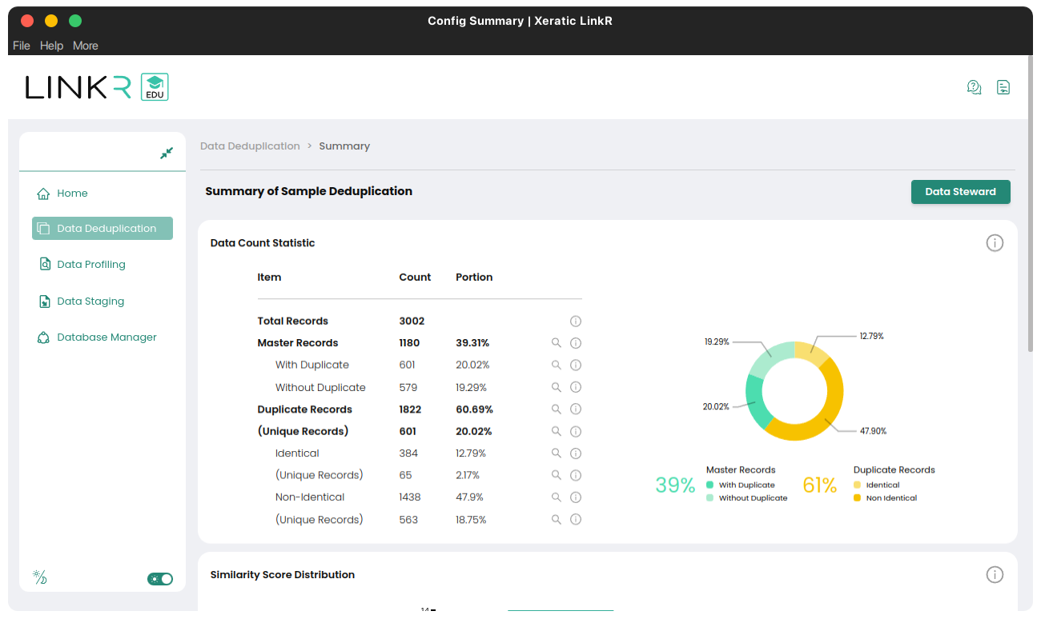Go to Data Deduplication breadcrumb link
The height and width of the screenshot is (619, 1041).
250,146
